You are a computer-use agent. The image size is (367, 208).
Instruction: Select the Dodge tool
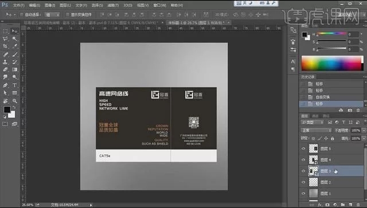[14, 77]
